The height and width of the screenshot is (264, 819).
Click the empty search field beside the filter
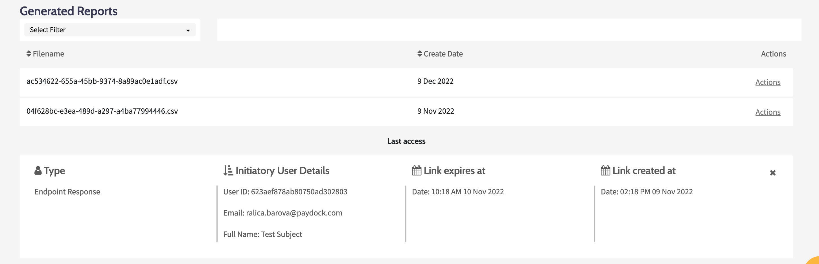509,30
